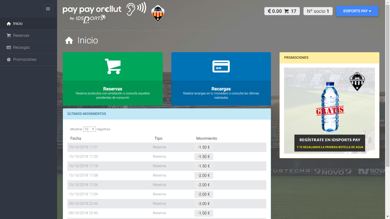Click the card icon next to Recargas in sidebar

(9, 48)
